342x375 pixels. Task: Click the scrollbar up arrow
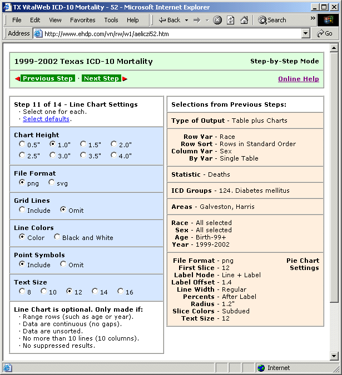coord(334,48)
